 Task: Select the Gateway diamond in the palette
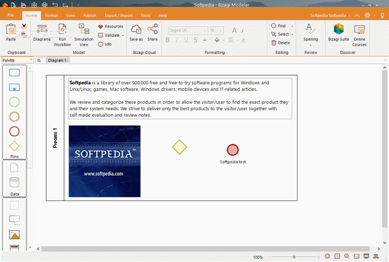pyautogui.click(x=14, y=146)
